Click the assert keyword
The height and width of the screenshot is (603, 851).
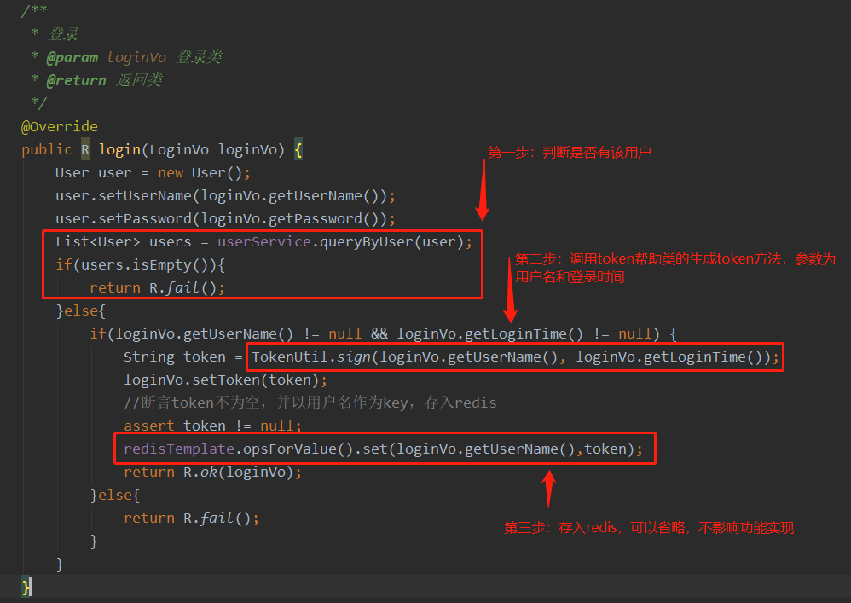(149, 426)
